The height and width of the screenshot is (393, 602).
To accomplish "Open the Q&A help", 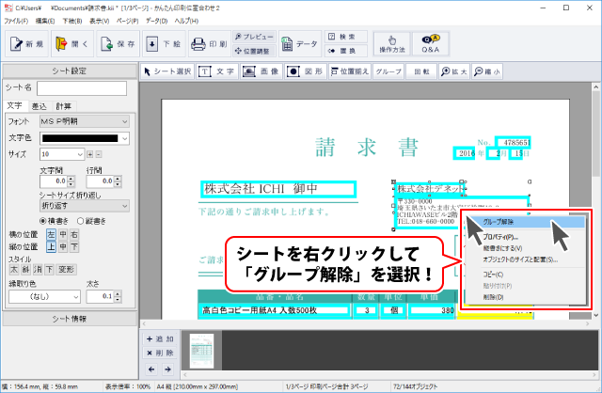I will coord(430,44).
